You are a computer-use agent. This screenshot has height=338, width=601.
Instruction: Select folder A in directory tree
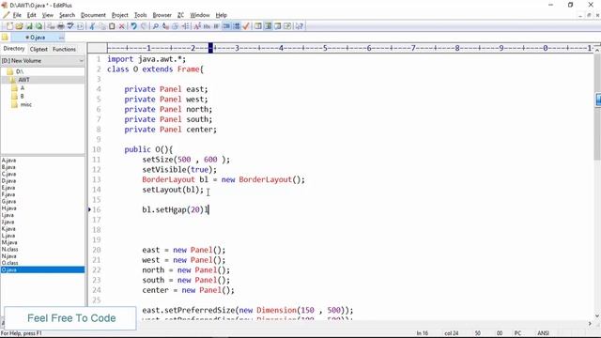pyautogui.click(x=23, y=87)
